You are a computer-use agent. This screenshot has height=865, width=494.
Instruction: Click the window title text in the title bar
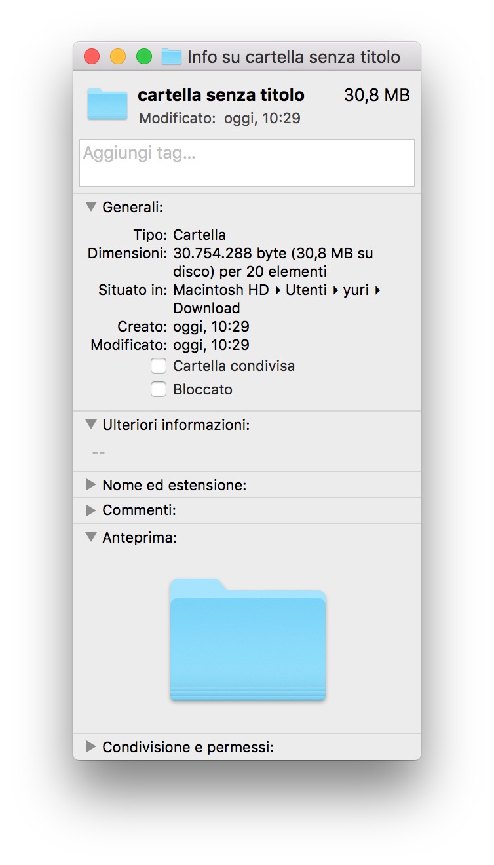(294, 57)
